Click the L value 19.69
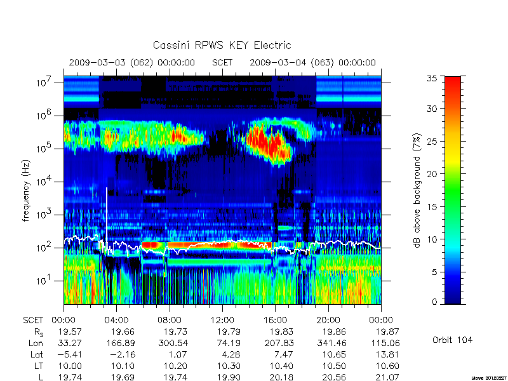This screenshot has height=381, width=508. (x=123, y=377)
